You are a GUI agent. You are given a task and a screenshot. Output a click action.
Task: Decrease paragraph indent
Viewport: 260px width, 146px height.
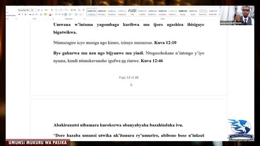pos(71,10)
